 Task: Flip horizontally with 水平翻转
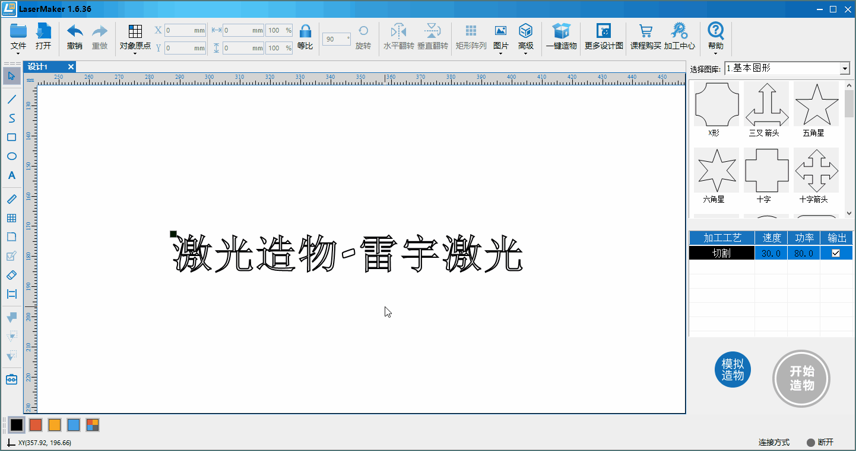(398, 31)
